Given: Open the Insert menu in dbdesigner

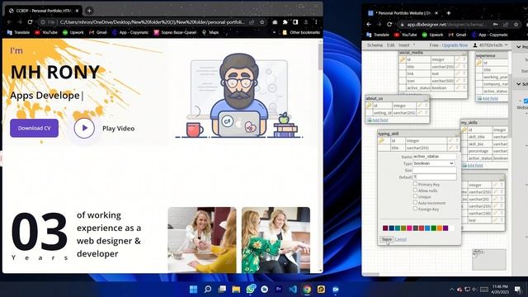Looking at the screenshot, I should pos(403,45).
